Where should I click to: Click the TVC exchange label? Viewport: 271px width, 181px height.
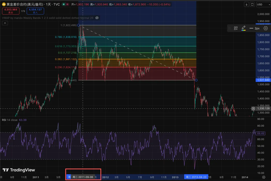coord(56,4)
